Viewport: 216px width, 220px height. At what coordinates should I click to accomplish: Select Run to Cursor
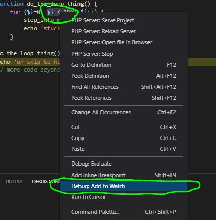pos(123,197)
